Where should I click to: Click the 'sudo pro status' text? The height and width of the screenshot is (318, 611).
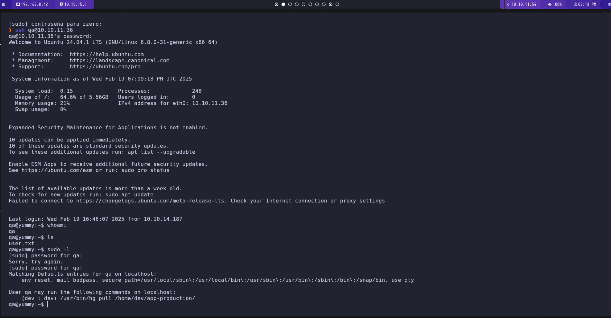click(145, 170)
